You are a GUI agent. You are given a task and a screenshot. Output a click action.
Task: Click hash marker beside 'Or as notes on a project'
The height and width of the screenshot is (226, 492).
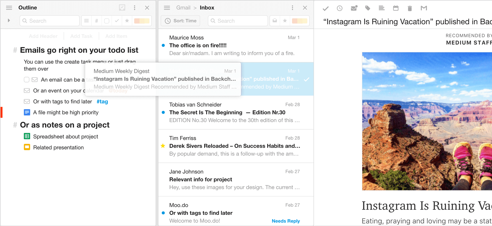click(x=15, y=125)
